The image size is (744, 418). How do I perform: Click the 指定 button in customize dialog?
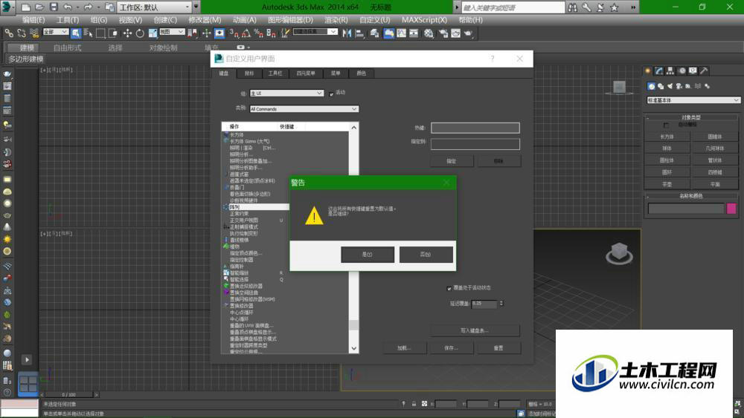(x=452, y=161)
